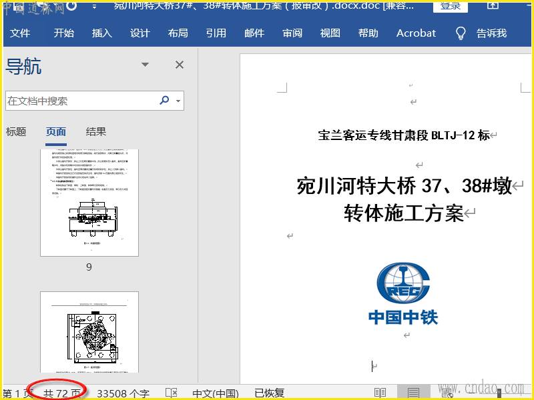The height and width of the screenshot is (400, 534).
Task: Select page 9 thumbnail
Action: 89,203
